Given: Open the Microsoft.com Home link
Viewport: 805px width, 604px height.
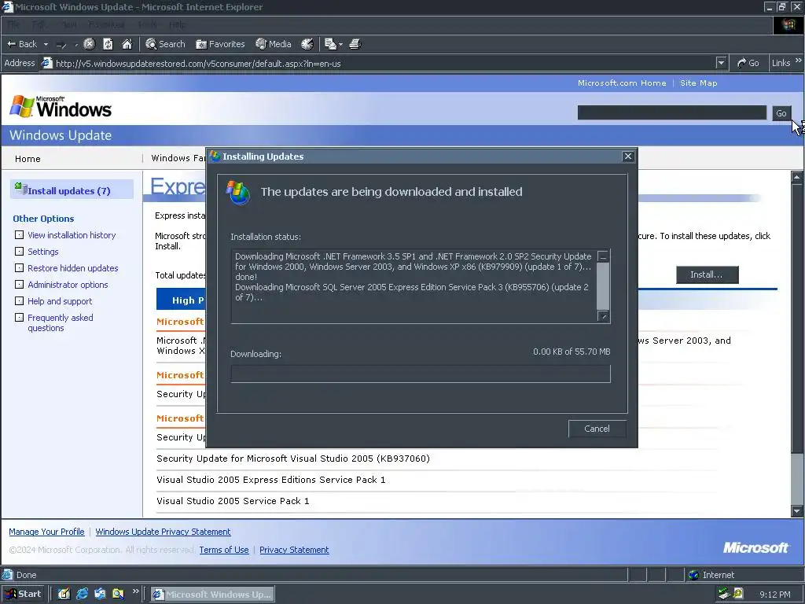Looking at the screenshot, I should 622,83.
